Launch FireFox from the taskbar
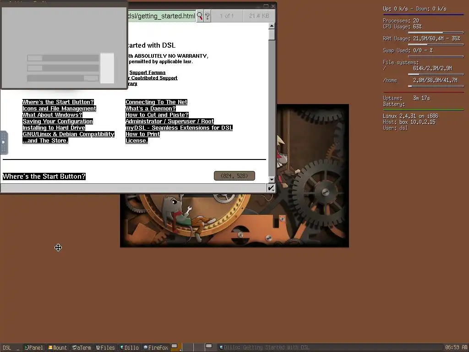The height and width of the screenshot is (352, 469). coord(156,347)
